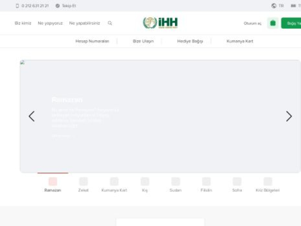The width and height of the screenshot is (301, 226).
Task: Click the IHH logo
Action: [161, 23]
